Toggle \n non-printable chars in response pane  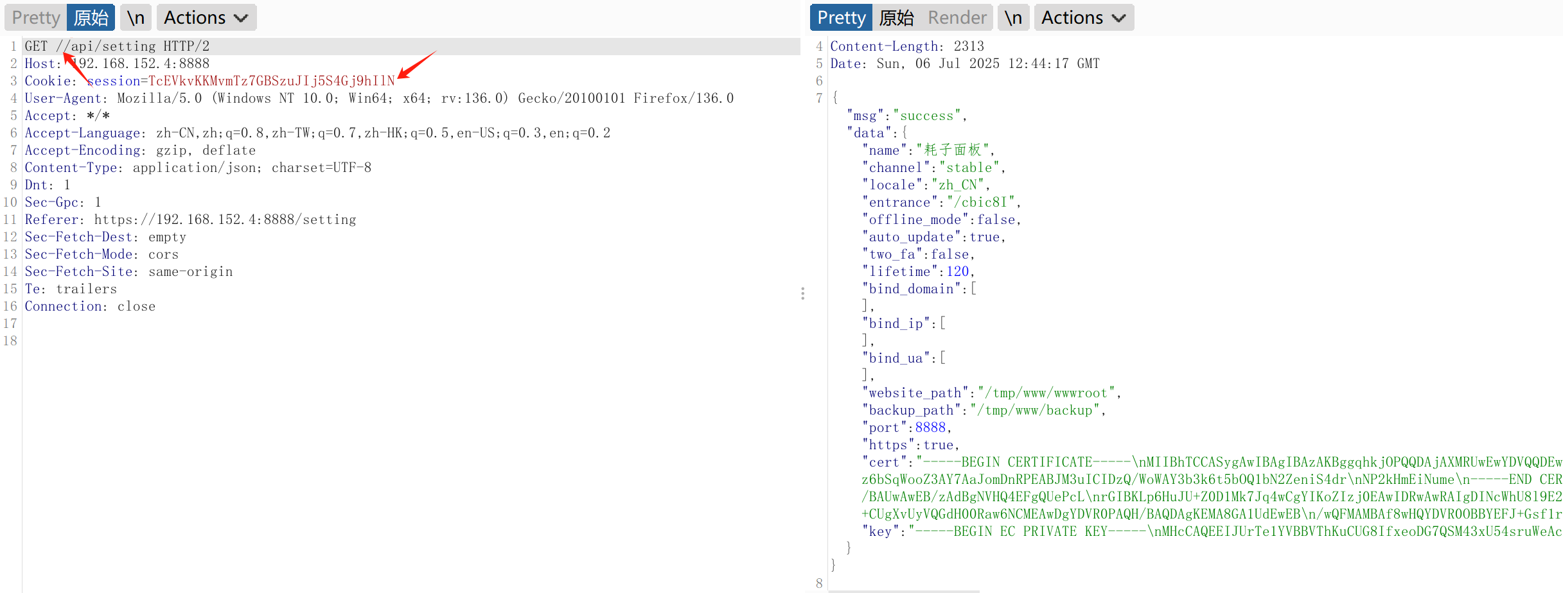[1013, 17]
